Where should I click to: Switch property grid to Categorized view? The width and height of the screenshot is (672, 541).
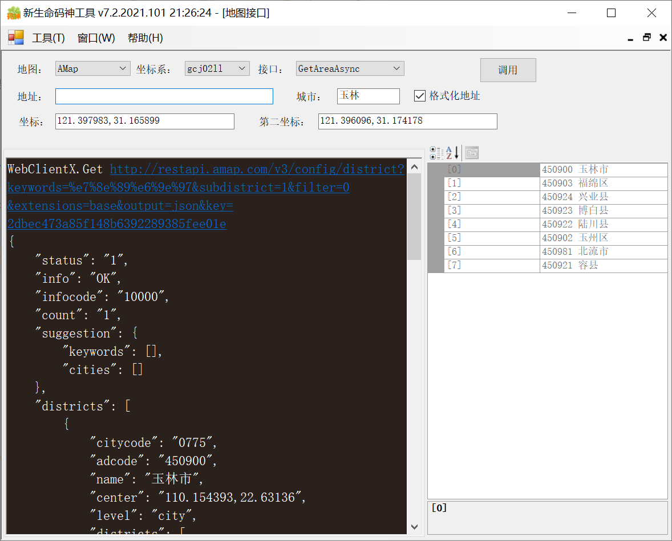tap(436, 152)
